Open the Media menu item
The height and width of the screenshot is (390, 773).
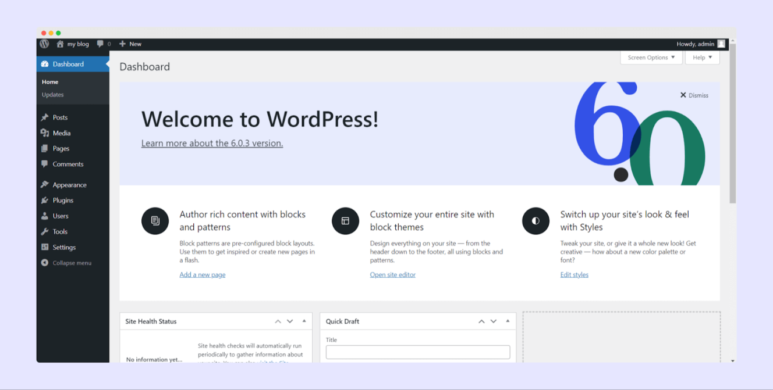click(x=73, y=133)
